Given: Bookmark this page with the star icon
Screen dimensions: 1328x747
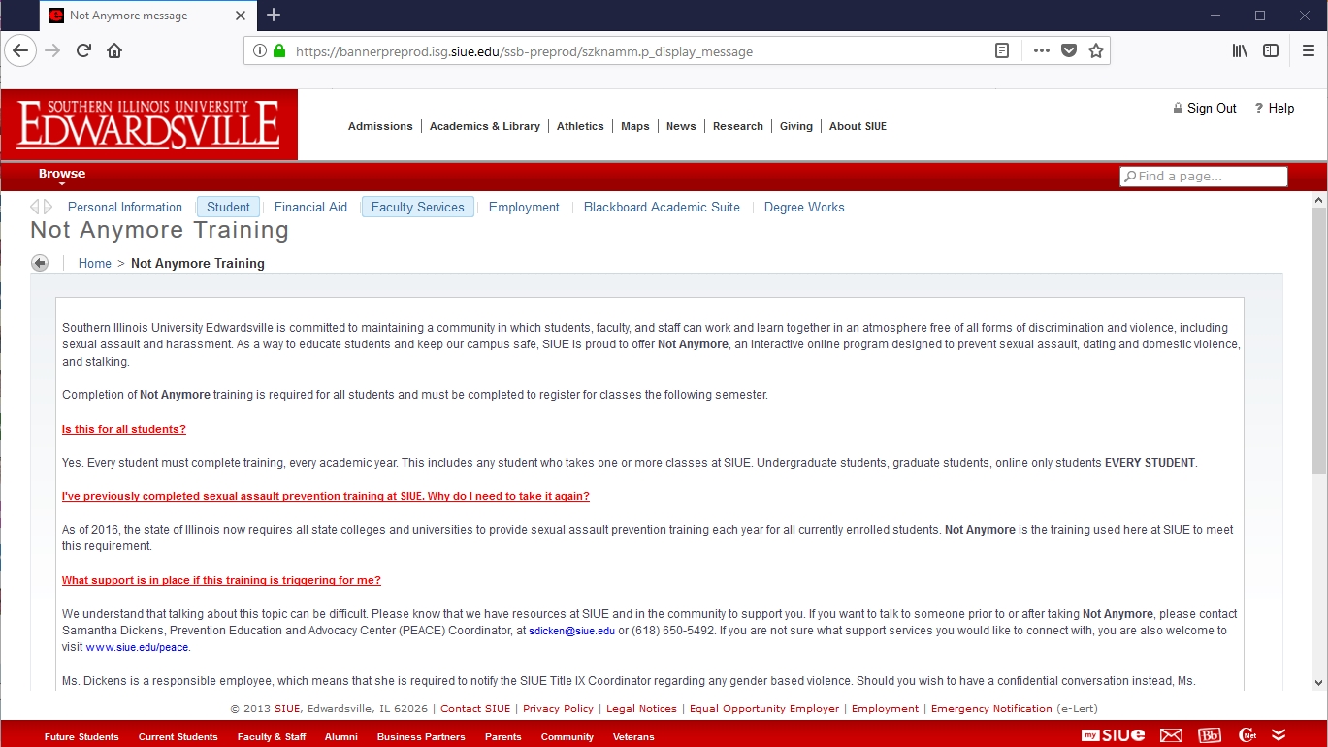Looking at the screenshot, I should (x=1096, y=51).
